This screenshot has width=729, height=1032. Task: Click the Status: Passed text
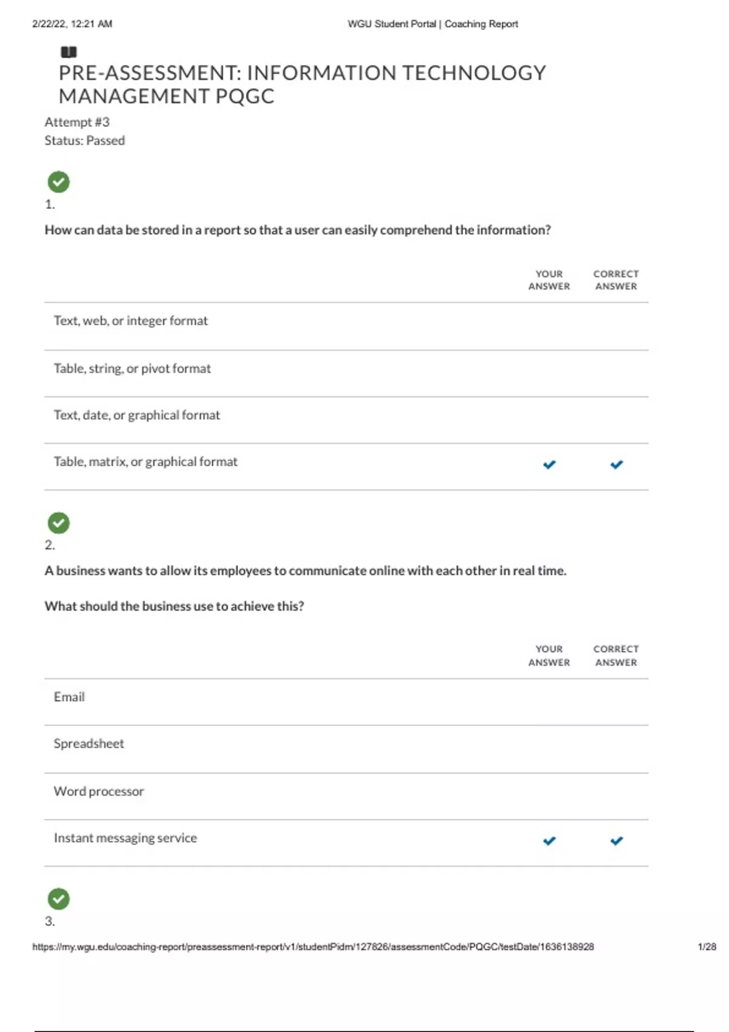click(x=84, y=140)
